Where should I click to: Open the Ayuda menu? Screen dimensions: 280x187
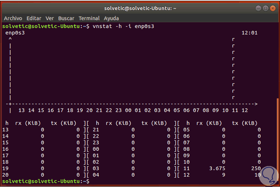point(111,18)
